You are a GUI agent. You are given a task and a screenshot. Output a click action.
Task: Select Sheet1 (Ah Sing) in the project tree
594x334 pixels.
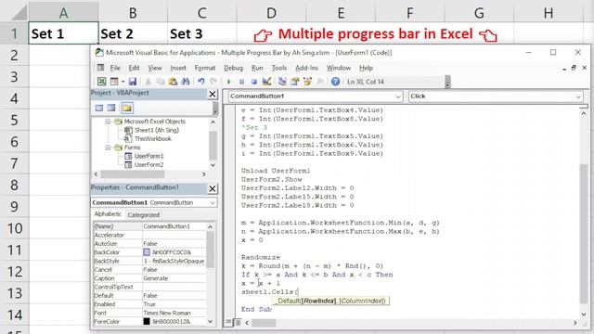point(157,130)
